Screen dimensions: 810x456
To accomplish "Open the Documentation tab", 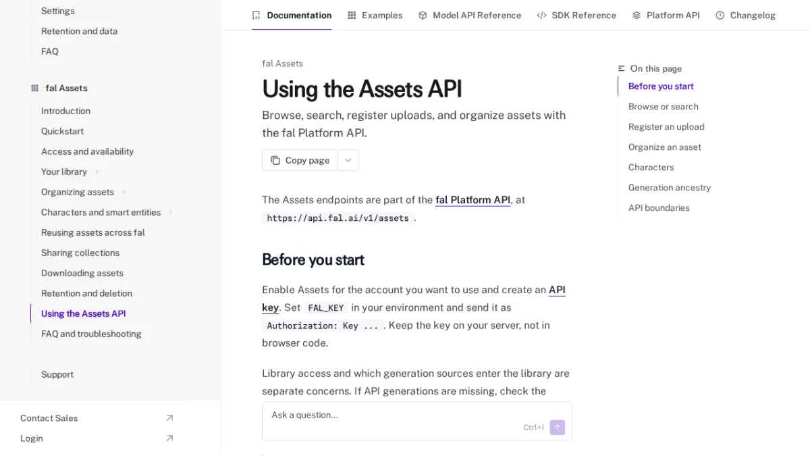I will tap(292, 15).
